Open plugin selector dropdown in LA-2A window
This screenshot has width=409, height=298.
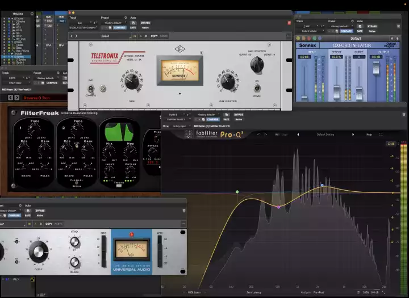click(83, 28)
